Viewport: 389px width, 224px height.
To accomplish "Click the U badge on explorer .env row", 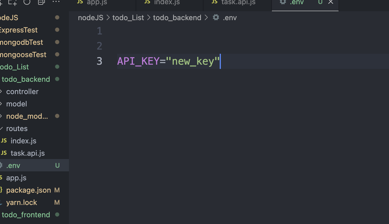I will point(57,165).
